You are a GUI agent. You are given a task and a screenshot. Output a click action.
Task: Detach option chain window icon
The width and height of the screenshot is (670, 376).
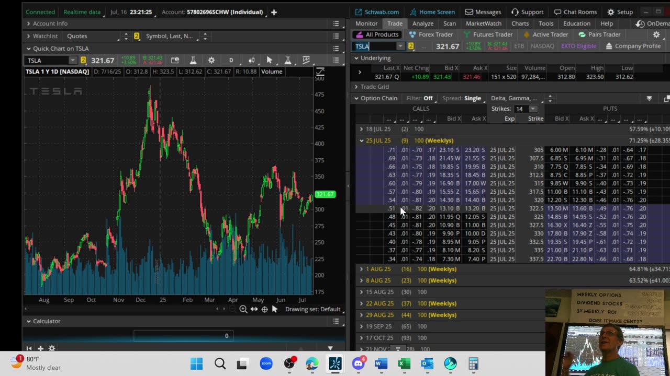tap(666, 99)
